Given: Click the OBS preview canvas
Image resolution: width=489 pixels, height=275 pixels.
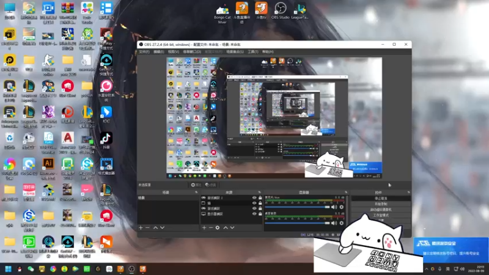Looking at the screenshot, I should (x=274, y=118).
